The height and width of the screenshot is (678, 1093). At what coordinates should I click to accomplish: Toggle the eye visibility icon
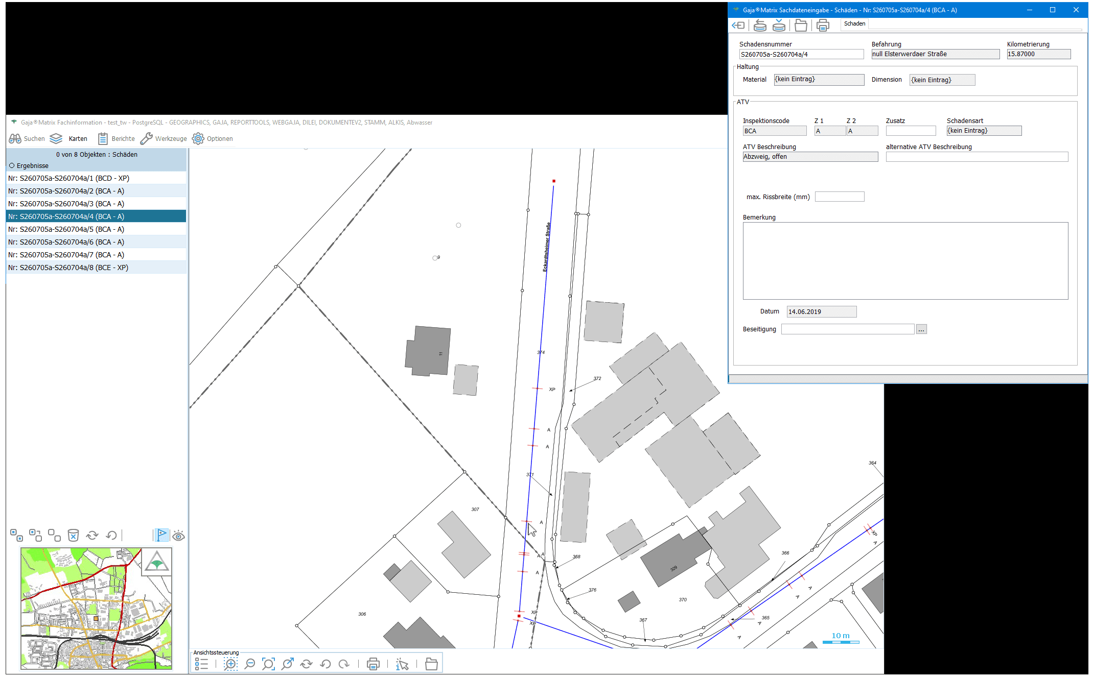[x=178, y=536]
